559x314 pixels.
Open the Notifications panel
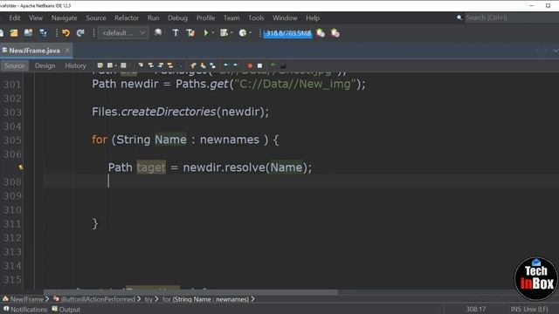(x=25, y=310)
